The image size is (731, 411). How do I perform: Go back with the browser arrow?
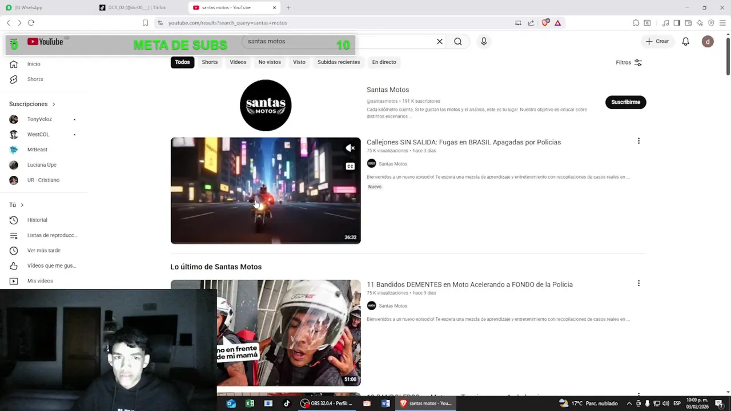pyautogui.click(x=8, y=23)
